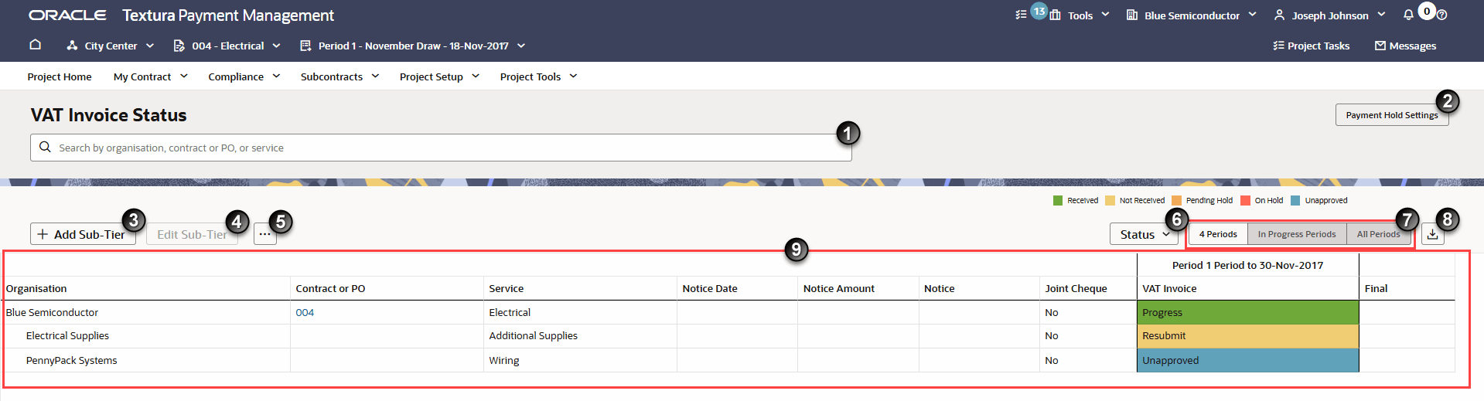Select the All Periods toggle

(x=1378, y=234)
